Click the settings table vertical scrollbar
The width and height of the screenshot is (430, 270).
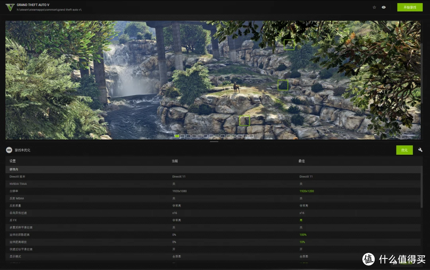point(422,187)
